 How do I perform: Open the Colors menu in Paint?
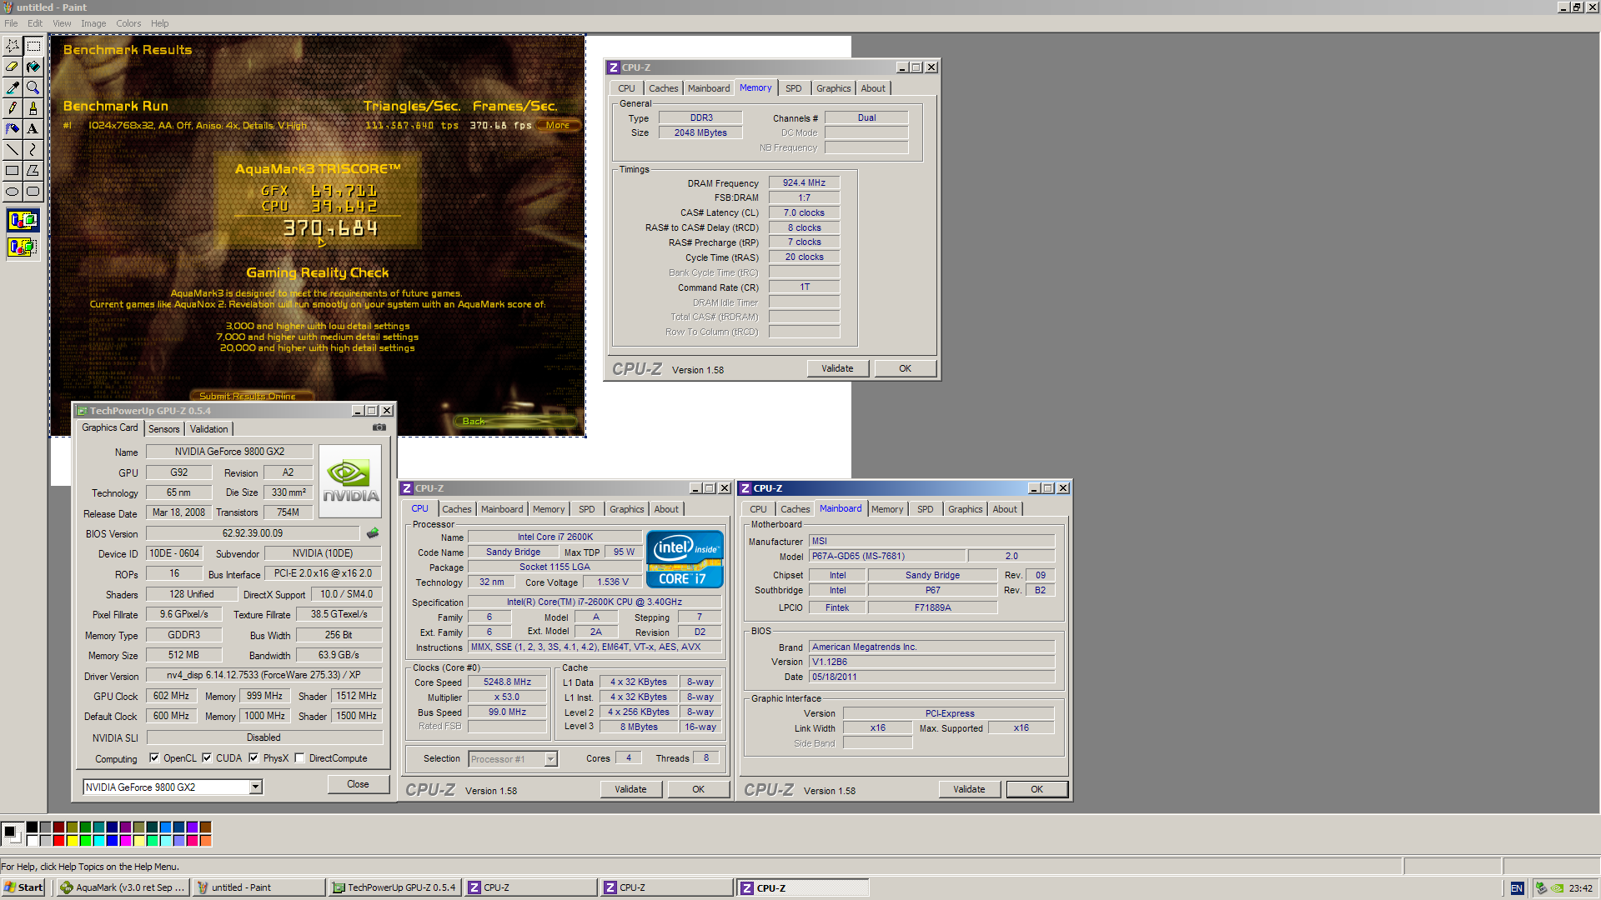point(128,23)
